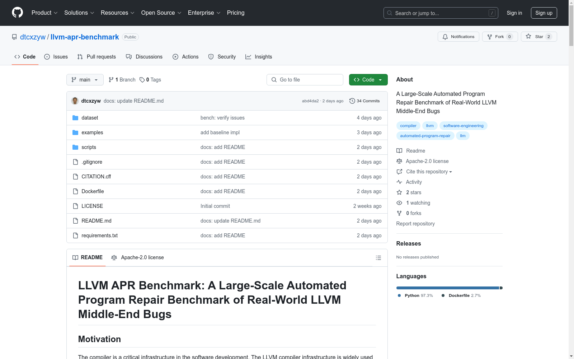Click the dataset folder icon
The image size is (574, 359).
[x=75, y=118]
